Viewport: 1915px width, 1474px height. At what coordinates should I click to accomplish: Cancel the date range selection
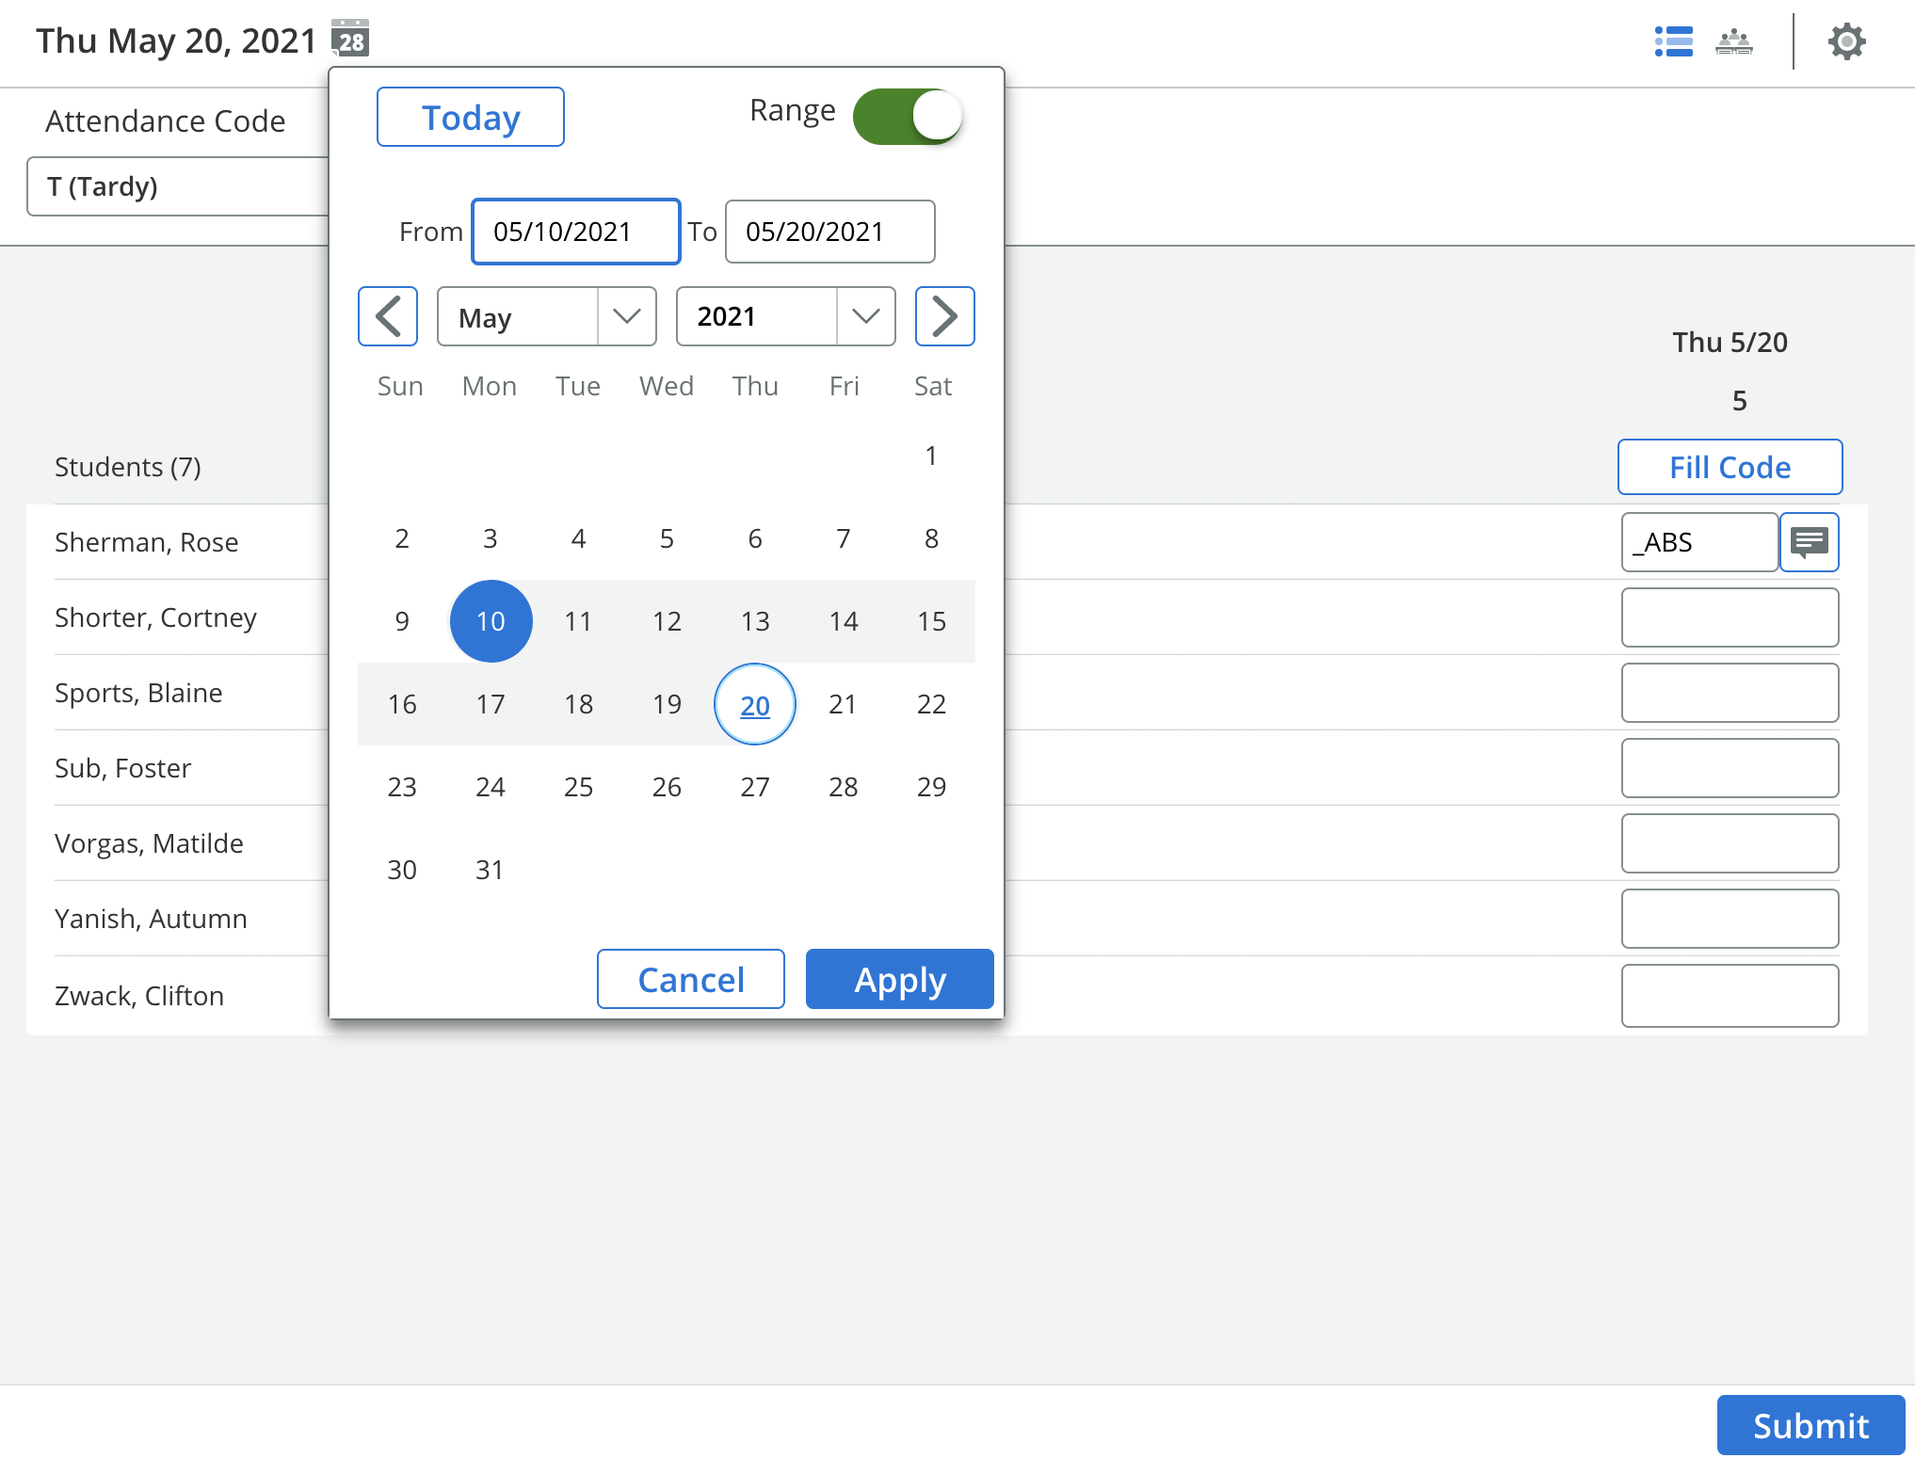tap(690, 979)
